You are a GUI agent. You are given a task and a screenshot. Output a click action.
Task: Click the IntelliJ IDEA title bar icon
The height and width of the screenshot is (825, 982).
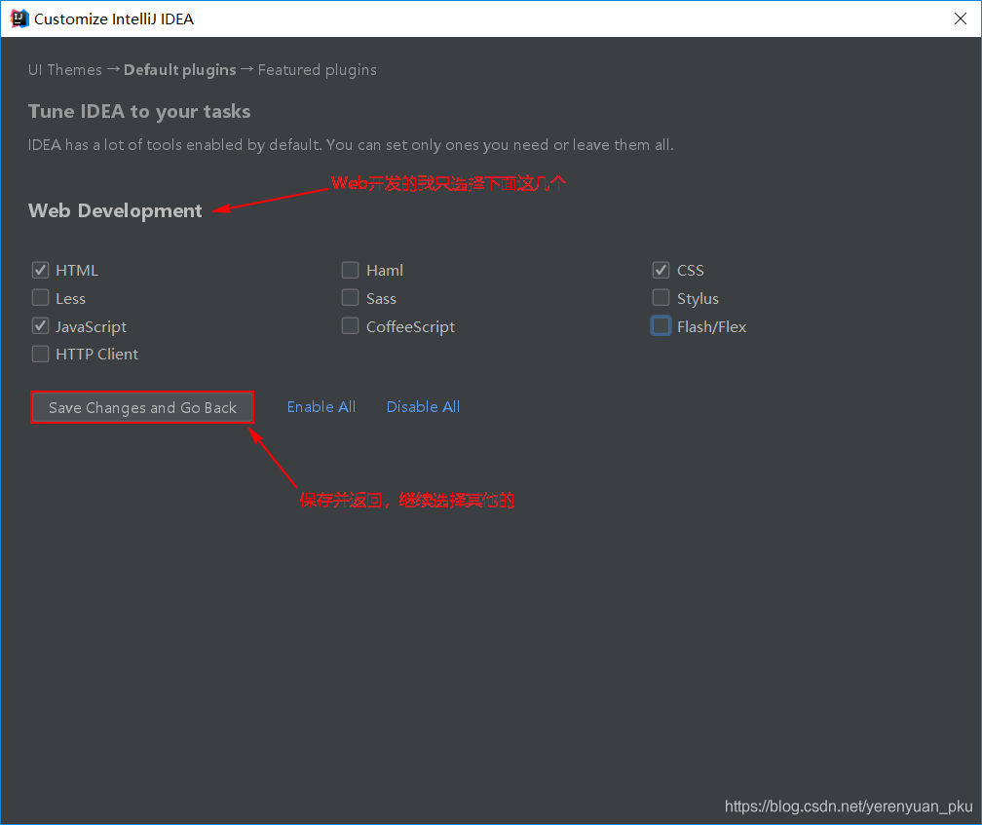19,19
